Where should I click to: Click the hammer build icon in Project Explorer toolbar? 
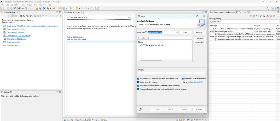(x=27, y=16)
